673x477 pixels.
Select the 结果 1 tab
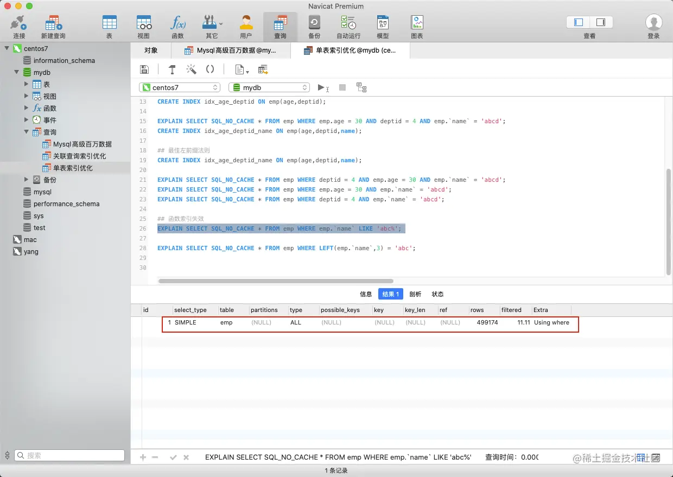[391, 294]
